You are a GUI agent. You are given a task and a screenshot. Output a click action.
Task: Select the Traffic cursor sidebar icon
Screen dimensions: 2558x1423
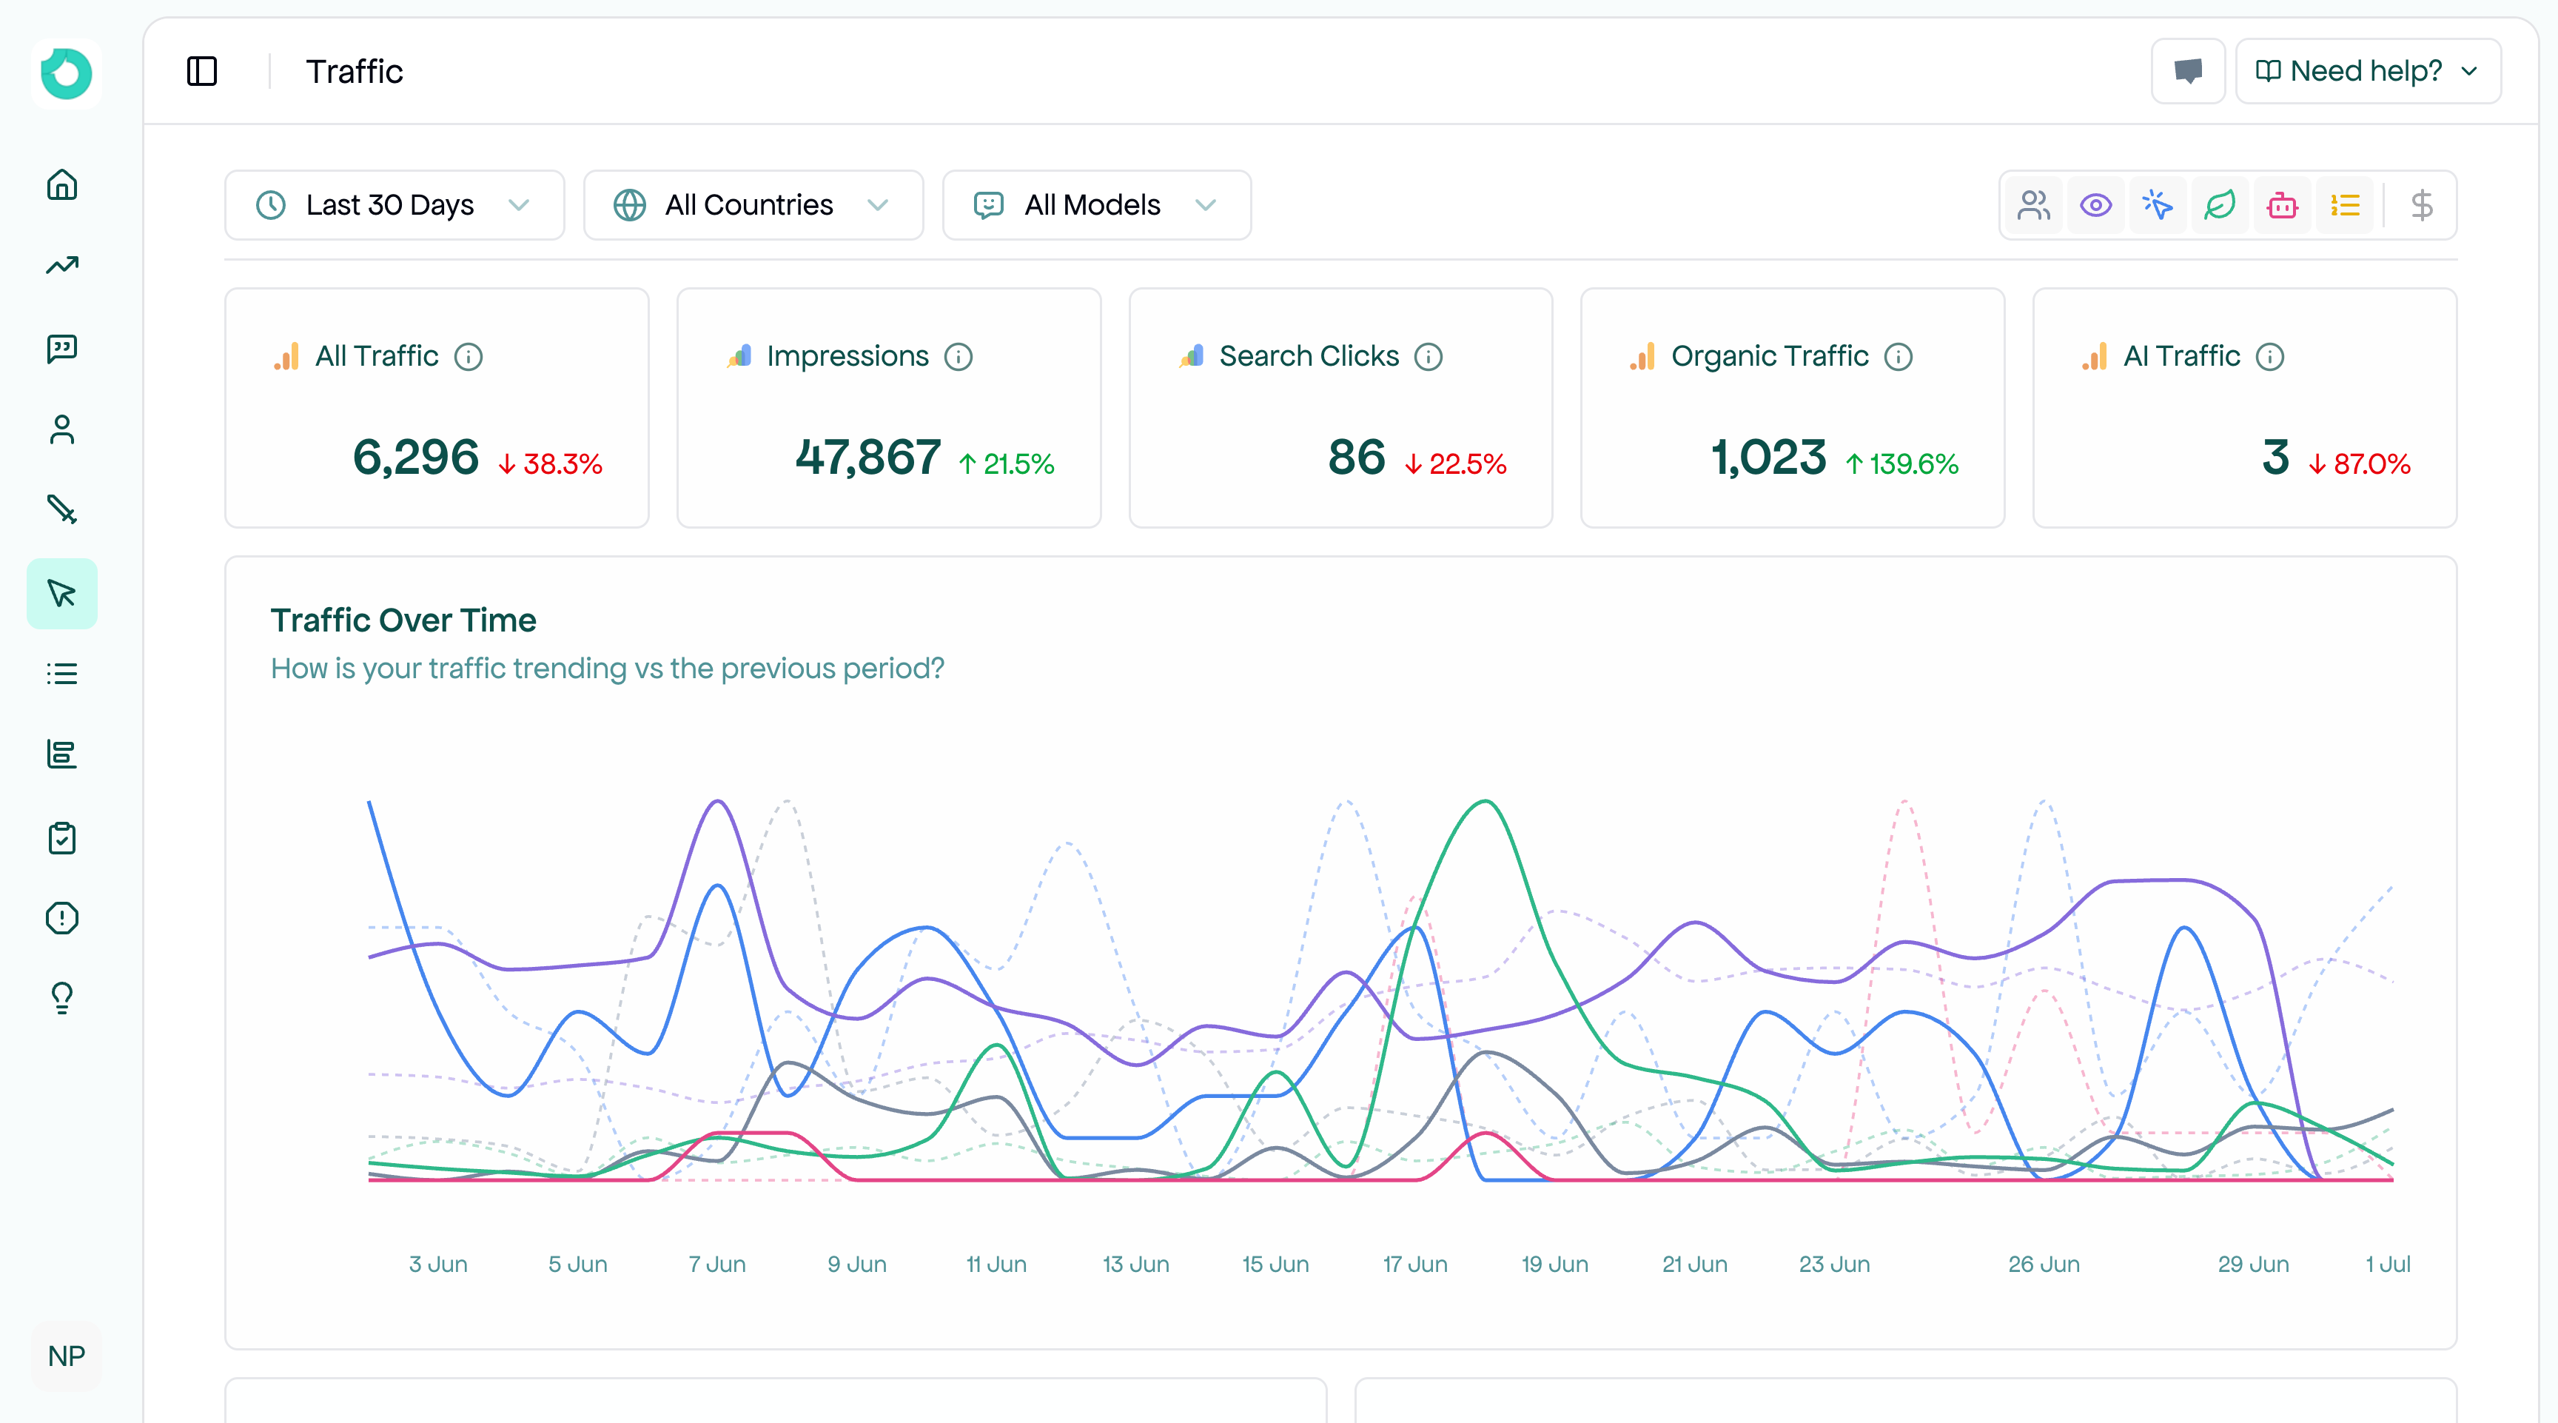pyautogui.click(x=61, y=593)
